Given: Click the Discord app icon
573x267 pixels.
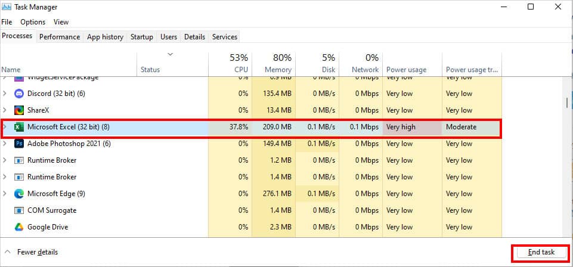Looking at the screenshot, I should pyautogui.click(x=18, y=94).
